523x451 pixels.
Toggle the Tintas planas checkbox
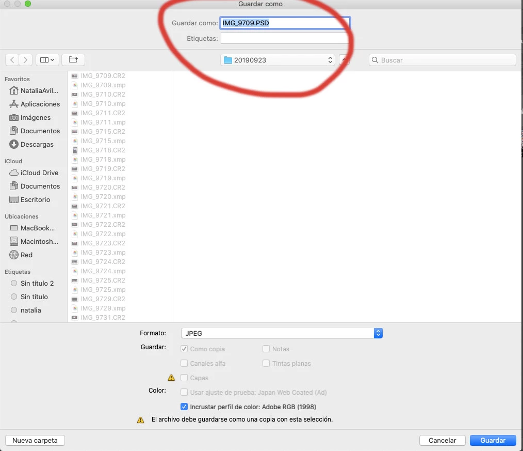pos(266,363)
